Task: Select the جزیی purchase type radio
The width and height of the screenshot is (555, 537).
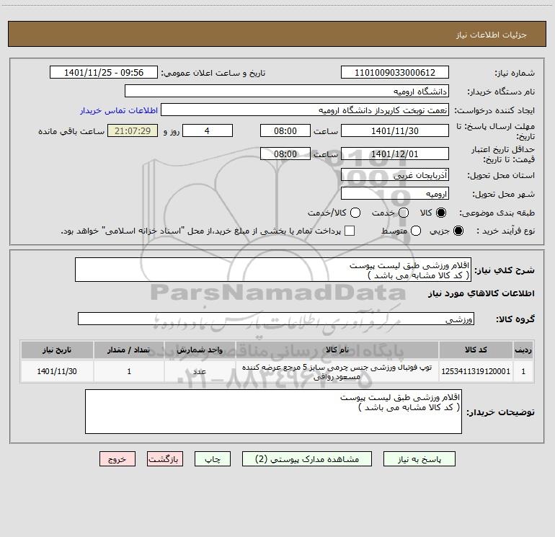Action: (x=458, y=231)
